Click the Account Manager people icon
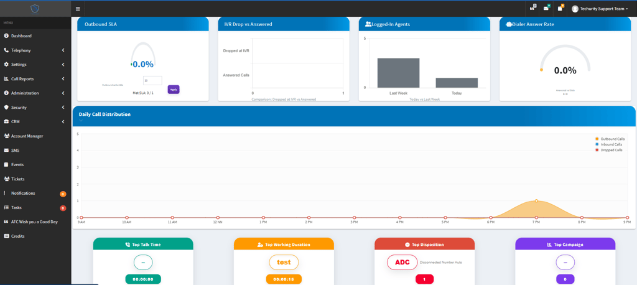This screenshot has width=637, height=285. [x=6, y=136]
